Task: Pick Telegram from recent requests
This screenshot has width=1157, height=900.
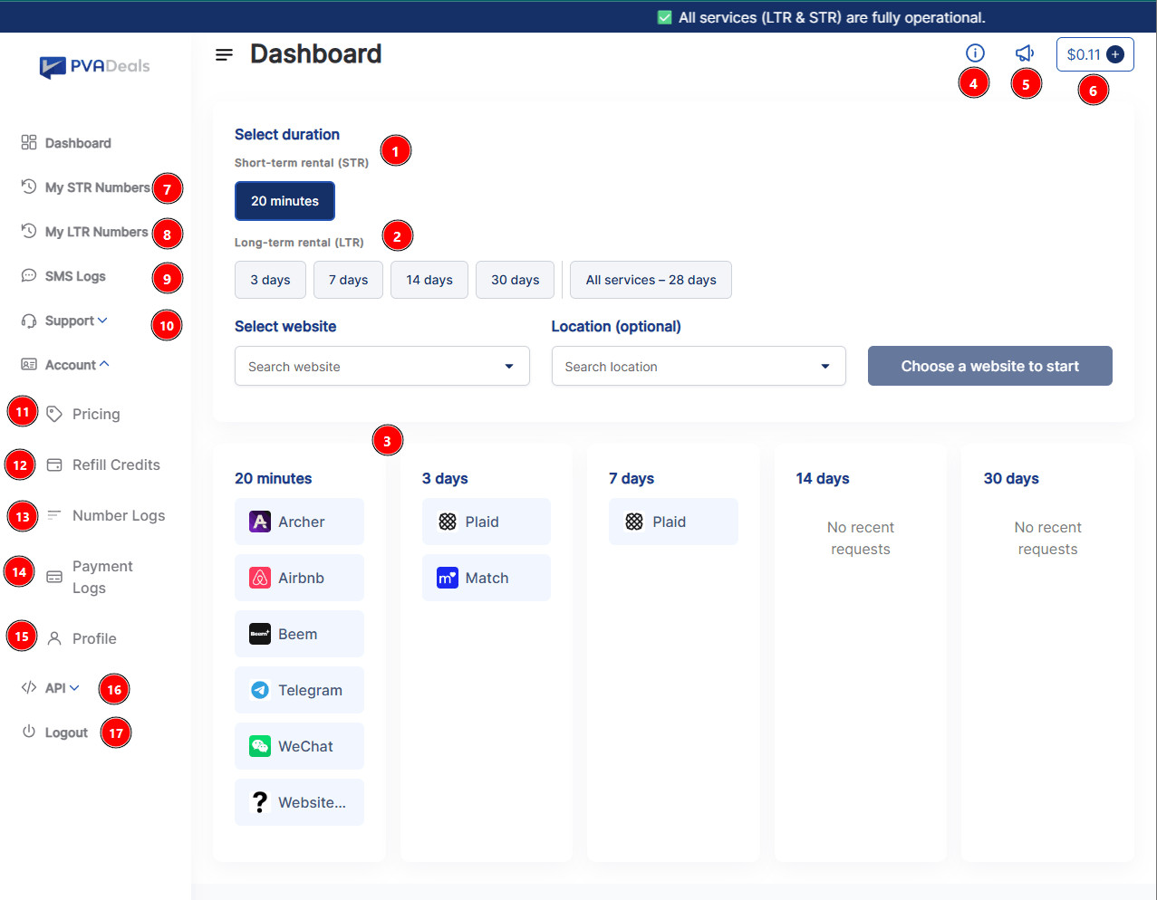Action: point(299,690)
